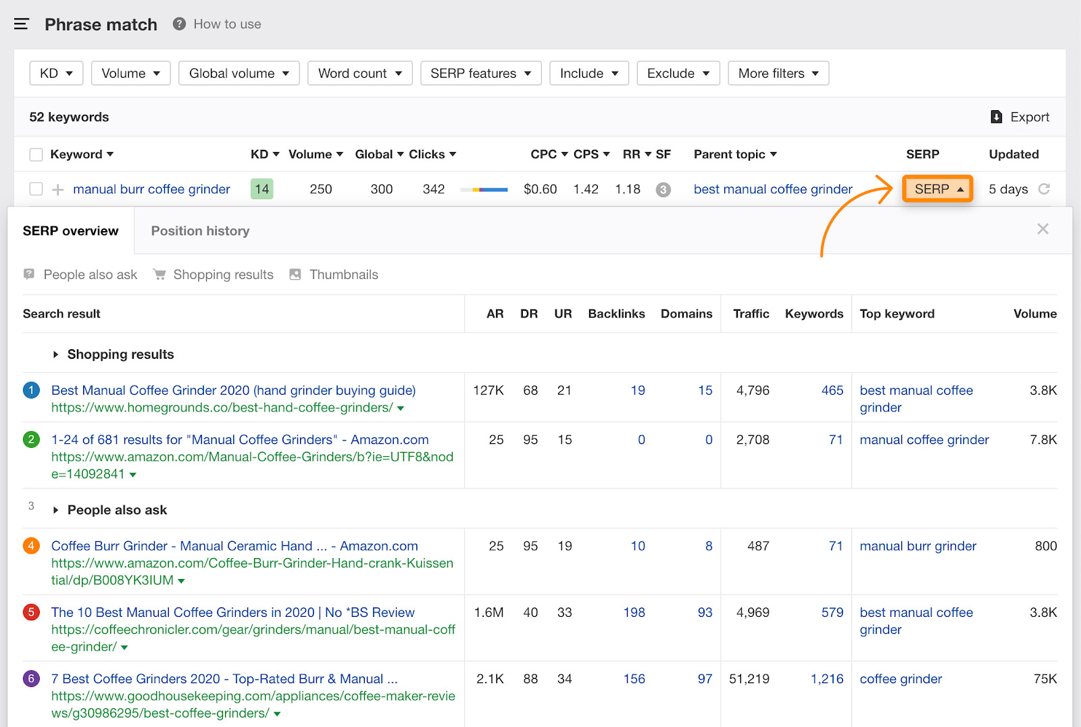
Task: Click the clicks distribution color bar
Action: (x=484, y=190)
